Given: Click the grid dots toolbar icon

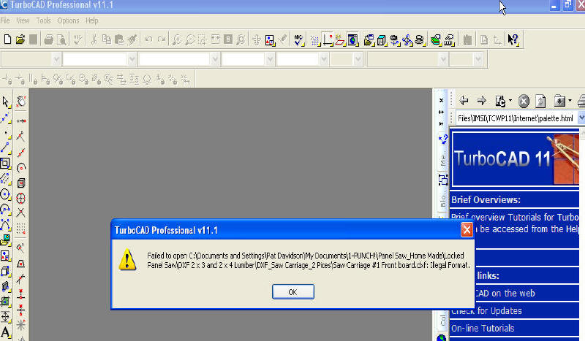Looking at the screenshot, I should (315, 40).
